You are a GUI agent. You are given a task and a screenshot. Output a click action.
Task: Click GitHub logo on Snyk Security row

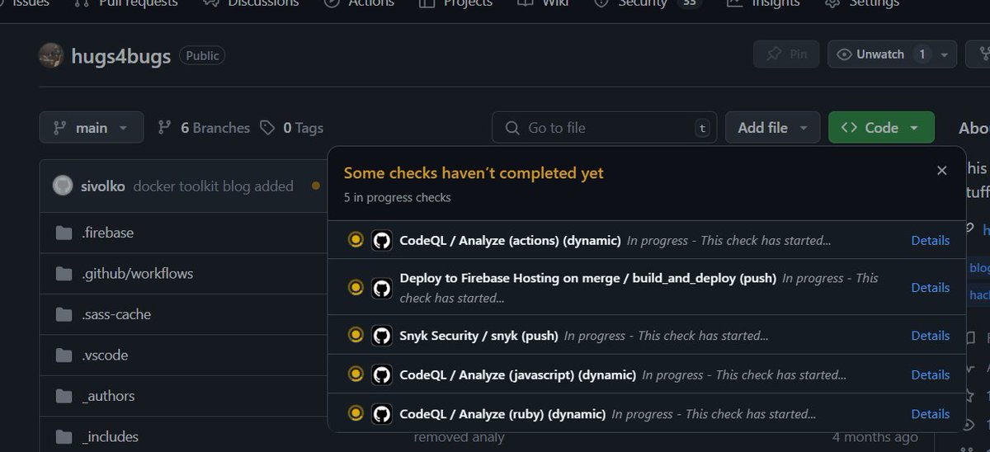pyautogui.click(x=381, y=336)
